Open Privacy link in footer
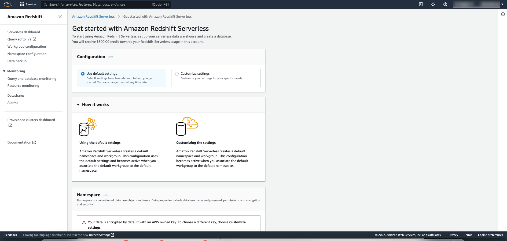507x241 pixels. pyautogui.click(x=453, y=235)
